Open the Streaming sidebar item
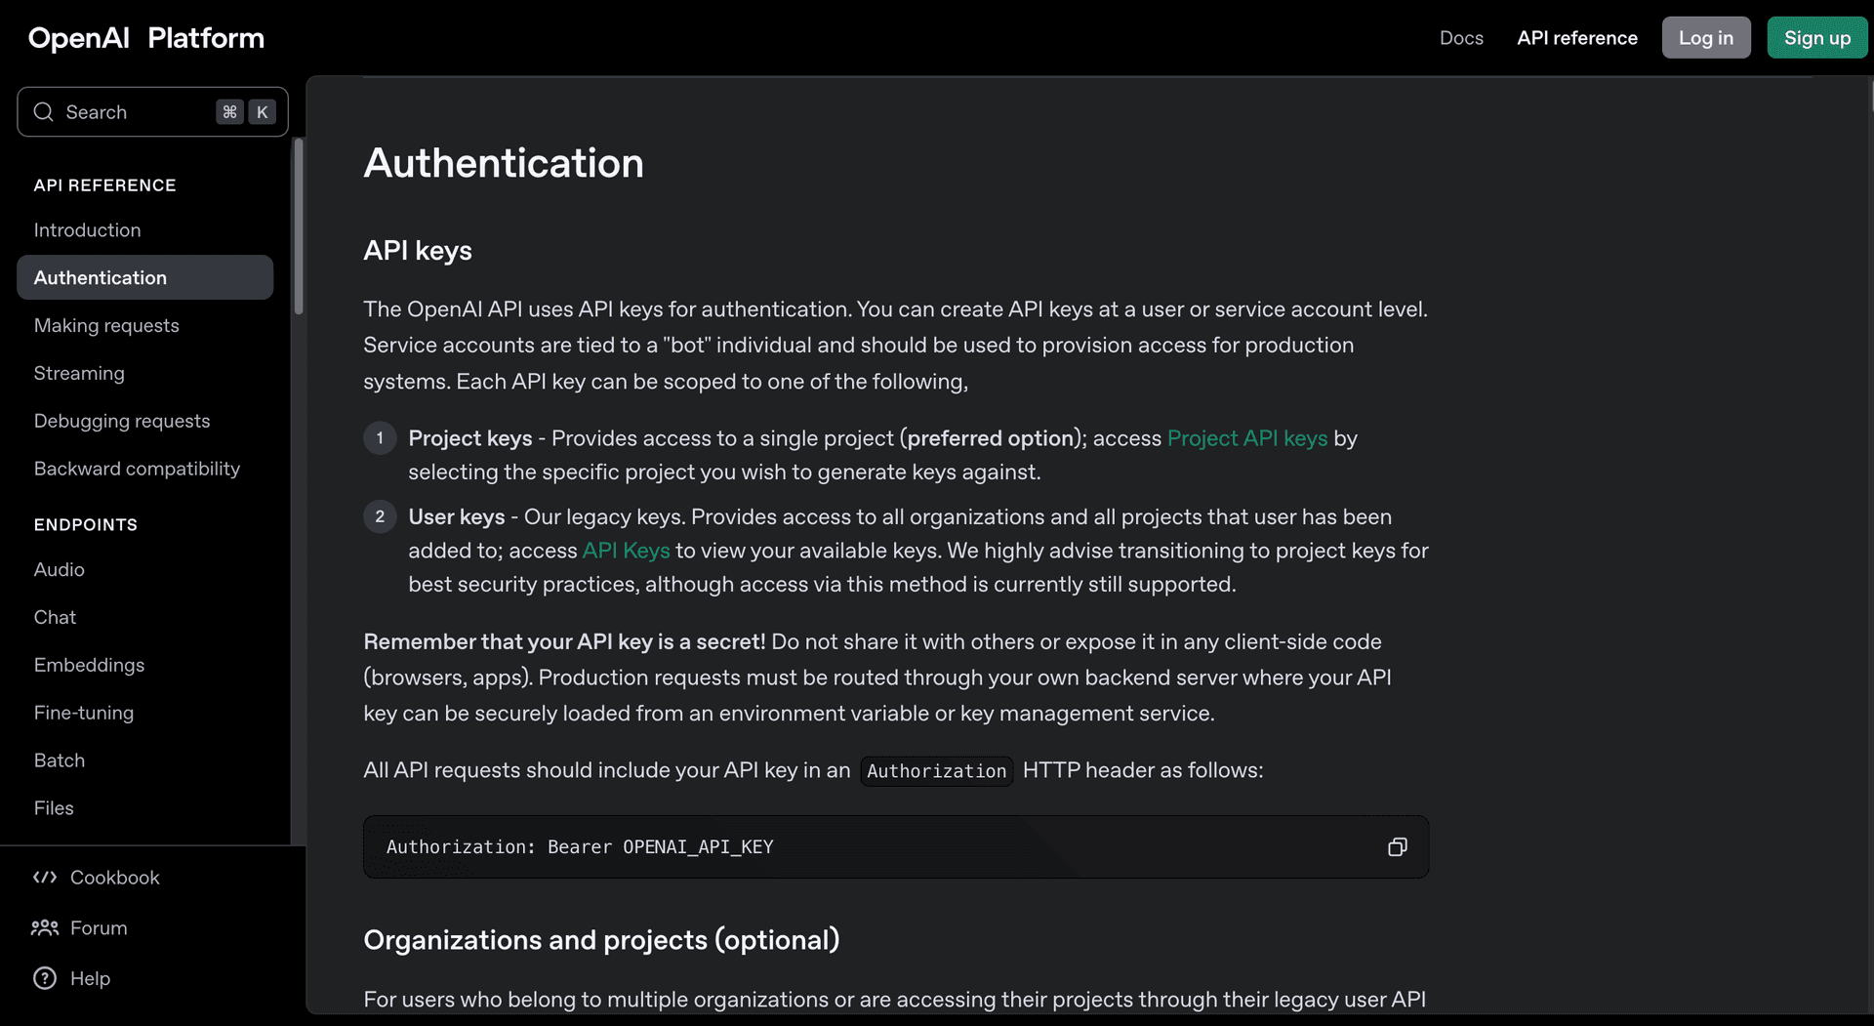The width and height of the screenshot is (1874, 1026). tap(79, 374)
